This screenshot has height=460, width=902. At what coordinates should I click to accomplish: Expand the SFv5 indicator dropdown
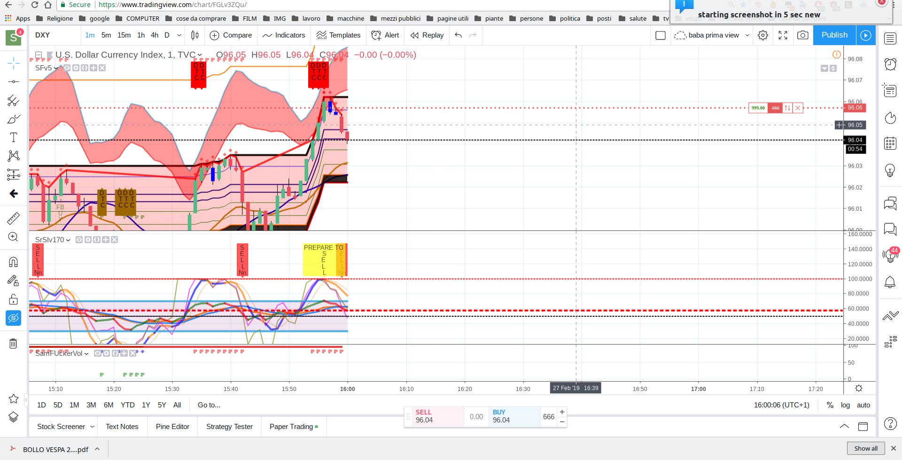click(x=56, y=69)
